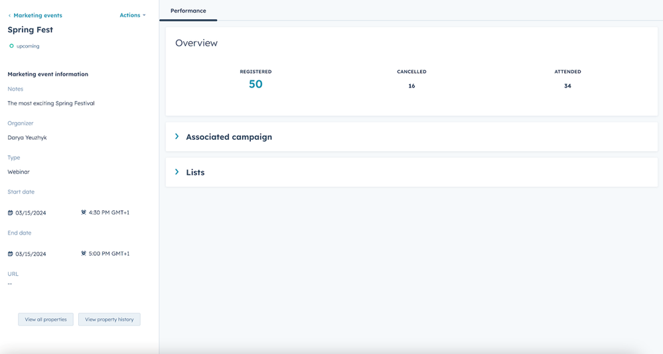Click the Notes text about Spring Festival
The height and width of the screenshot is (354, 663).
click(50, 103)
